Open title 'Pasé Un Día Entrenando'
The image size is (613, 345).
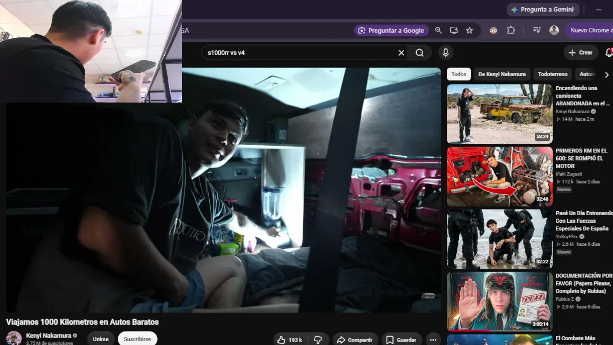pyautogui.click(x=584, y=221)
